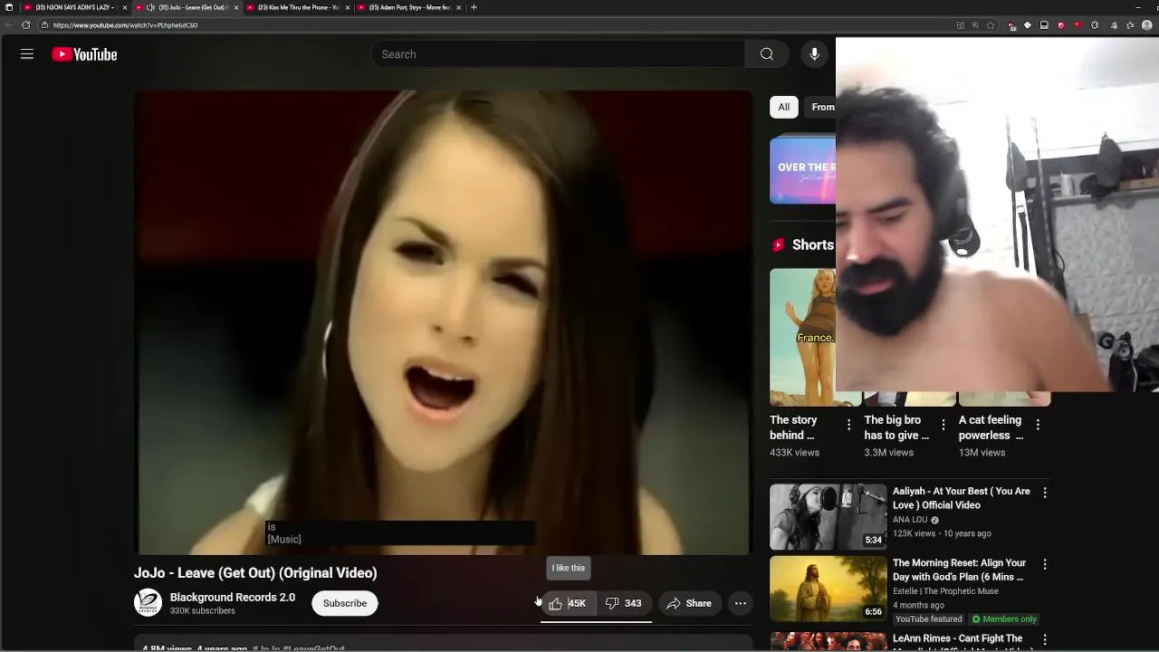Click the search magnifier button
This screenshot has height=652, width=1159.
tap(767, 54)
